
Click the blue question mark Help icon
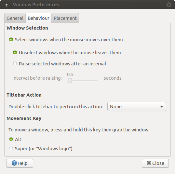14,163
